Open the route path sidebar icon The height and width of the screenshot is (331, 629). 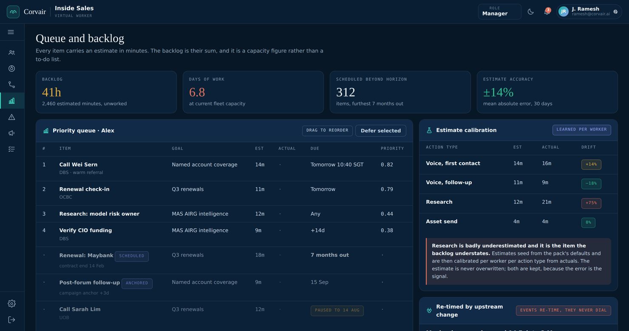pos(12,85)
